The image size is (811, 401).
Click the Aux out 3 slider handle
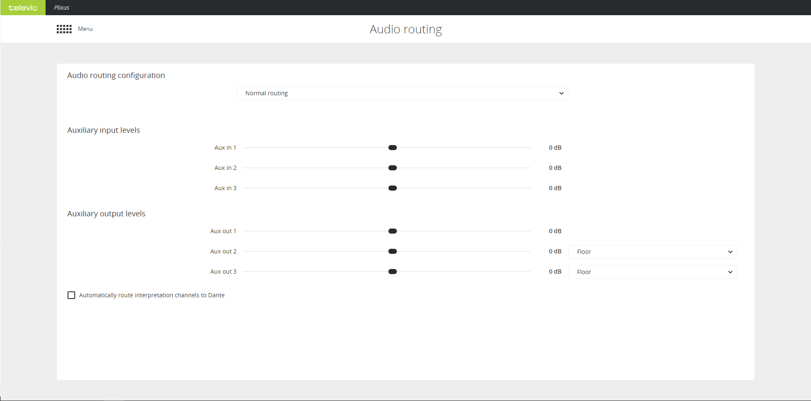393,272
